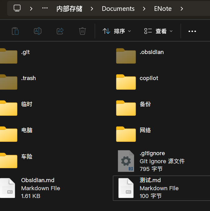The image size is (210, 211).
Task: Select the 网络 folder icon
Action: point(126,134)
